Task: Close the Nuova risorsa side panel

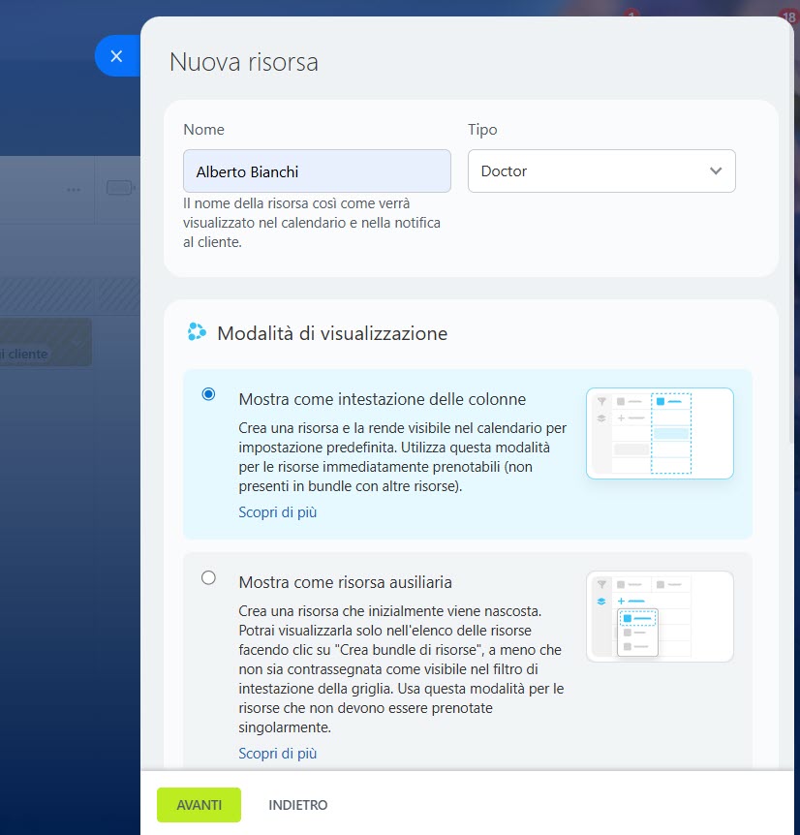Action: 116,56
